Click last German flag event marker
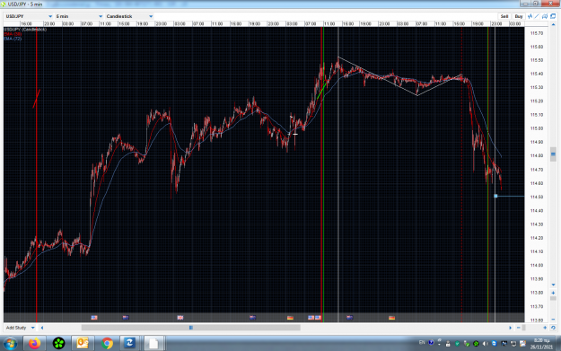Image resolution: width=561 pixels, height=351 pixels. [x=391, y=318]
